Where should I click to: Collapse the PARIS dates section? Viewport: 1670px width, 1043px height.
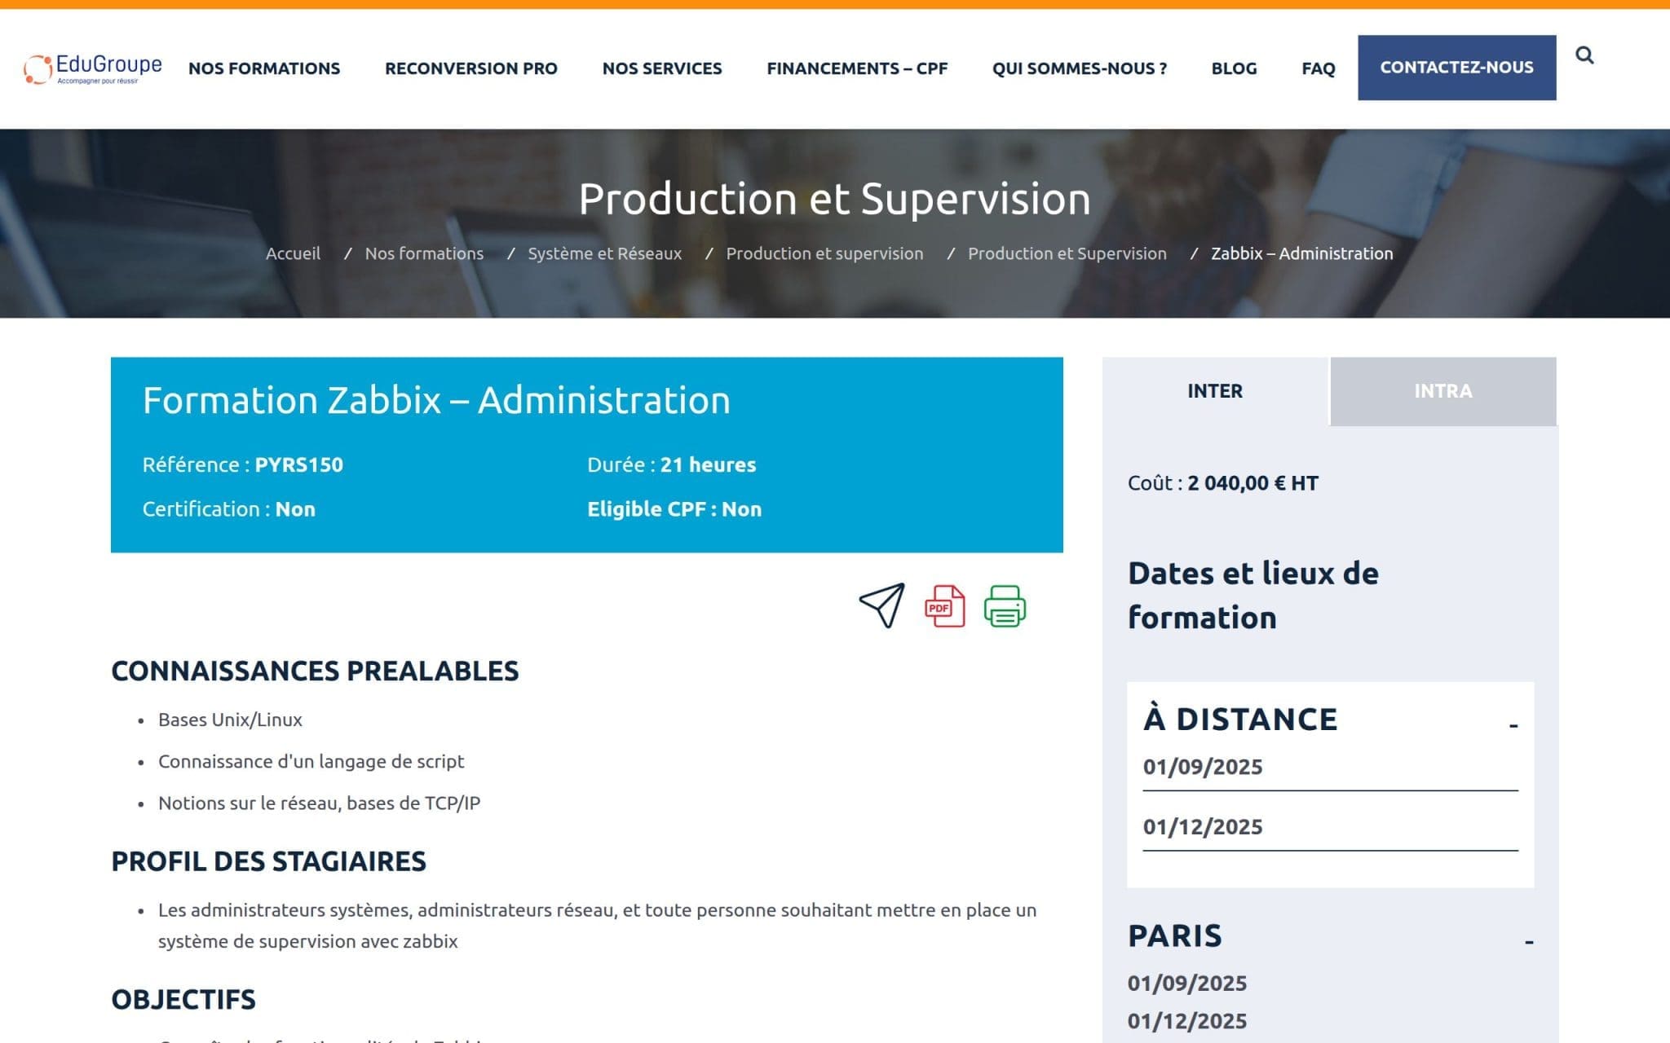1529,941
